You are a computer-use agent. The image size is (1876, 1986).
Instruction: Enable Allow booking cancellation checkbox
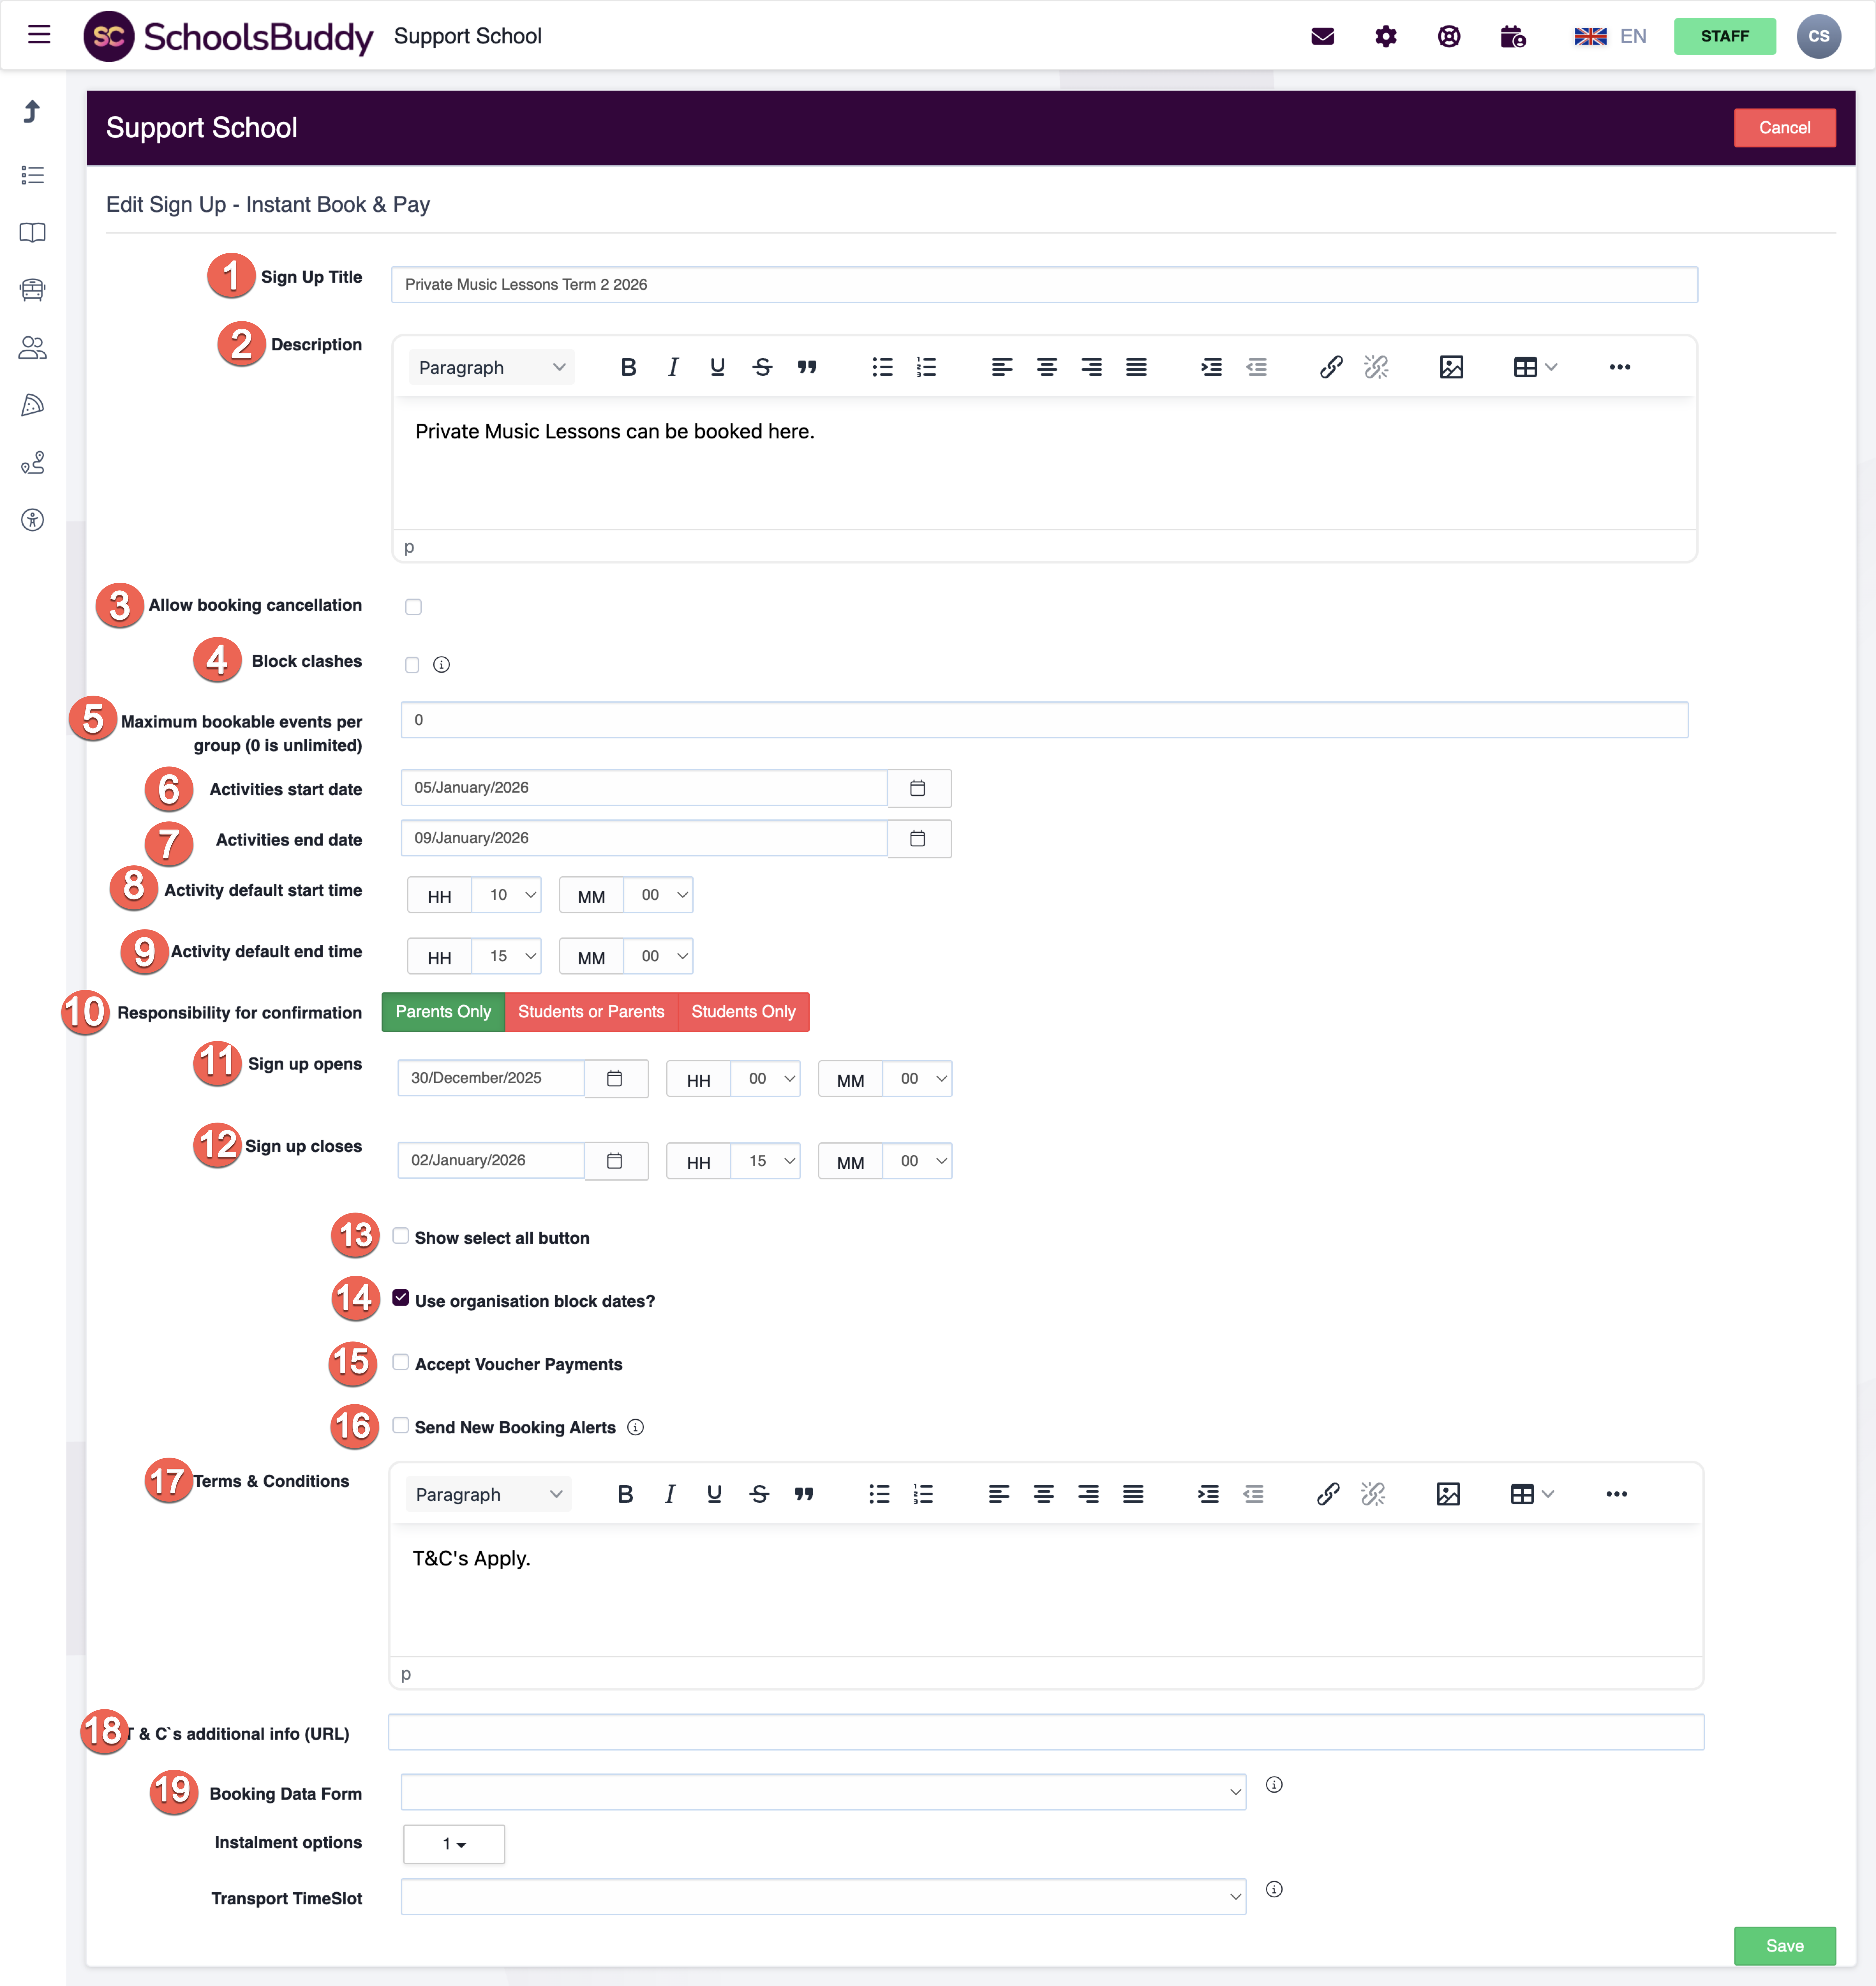click(x=413, y=607)
